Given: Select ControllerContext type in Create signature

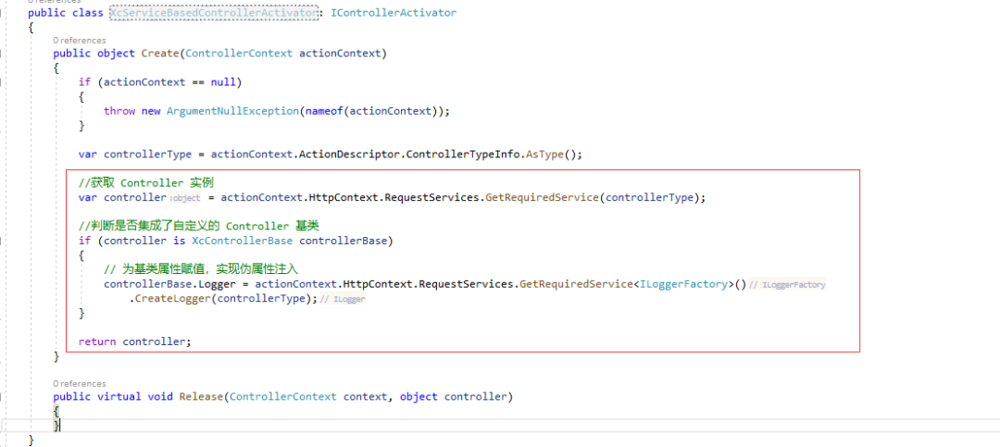Looking at the screenshot, I should click(239, 53).
